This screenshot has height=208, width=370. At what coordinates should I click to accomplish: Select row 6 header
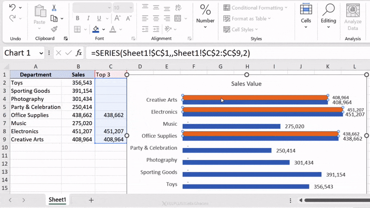click(x=5, y=115)
